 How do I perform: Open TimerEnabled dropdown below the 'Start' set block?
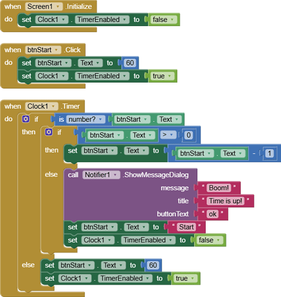(148, 240)
